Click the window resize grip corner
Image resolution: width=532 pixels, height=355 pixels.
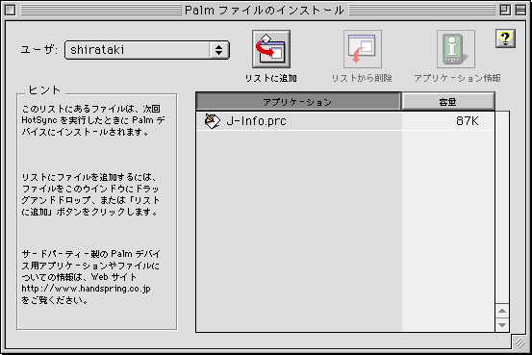click(x=519, y=343)
